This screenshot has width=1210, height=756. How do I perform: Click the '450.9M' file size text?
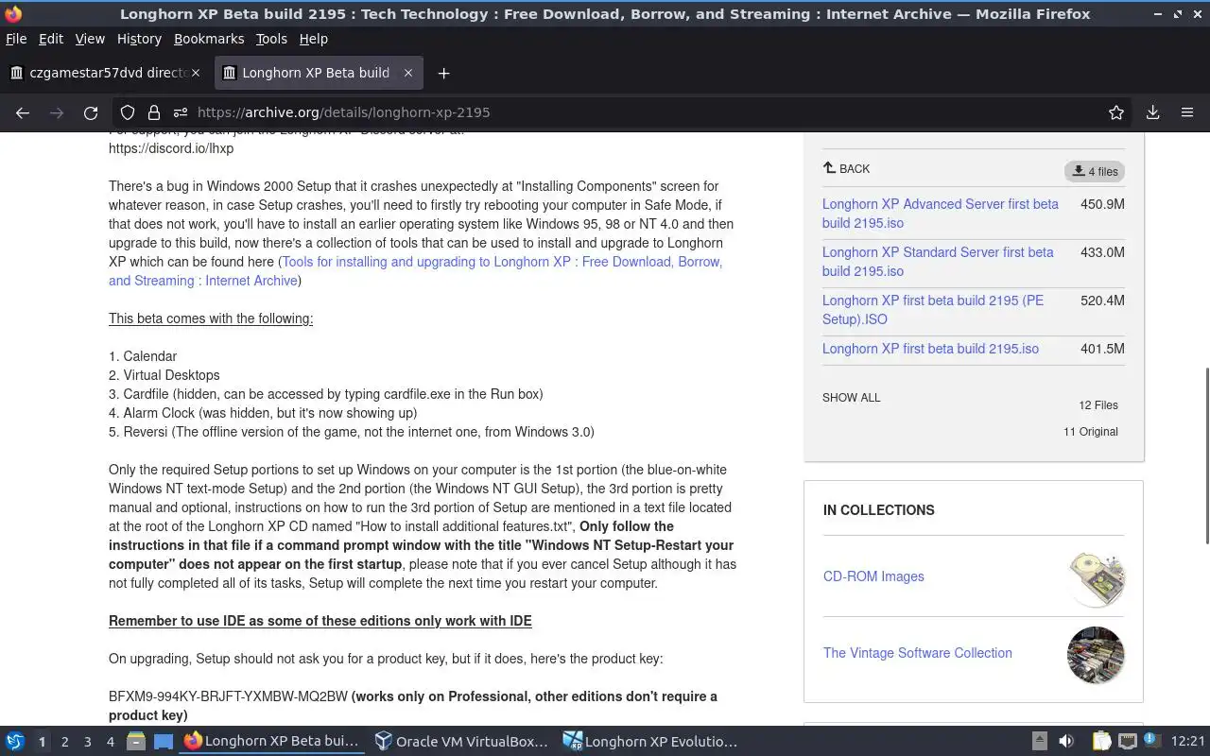click(1102, 204)
